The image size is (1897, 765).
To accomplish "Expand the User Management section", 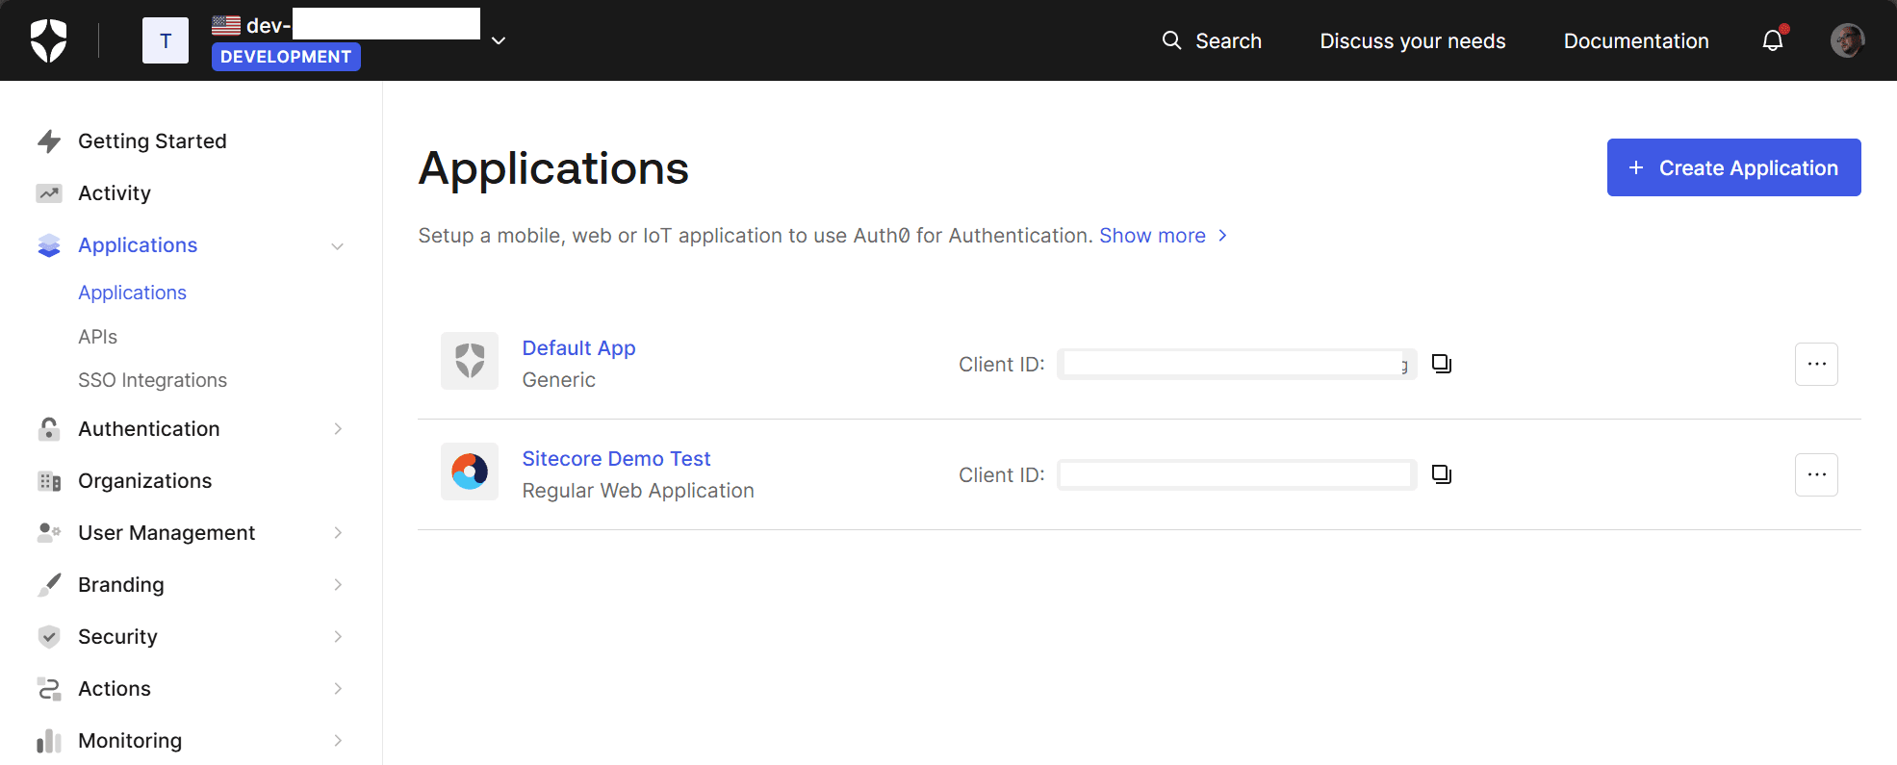I will pyautogui.click(x=338, y=533).
